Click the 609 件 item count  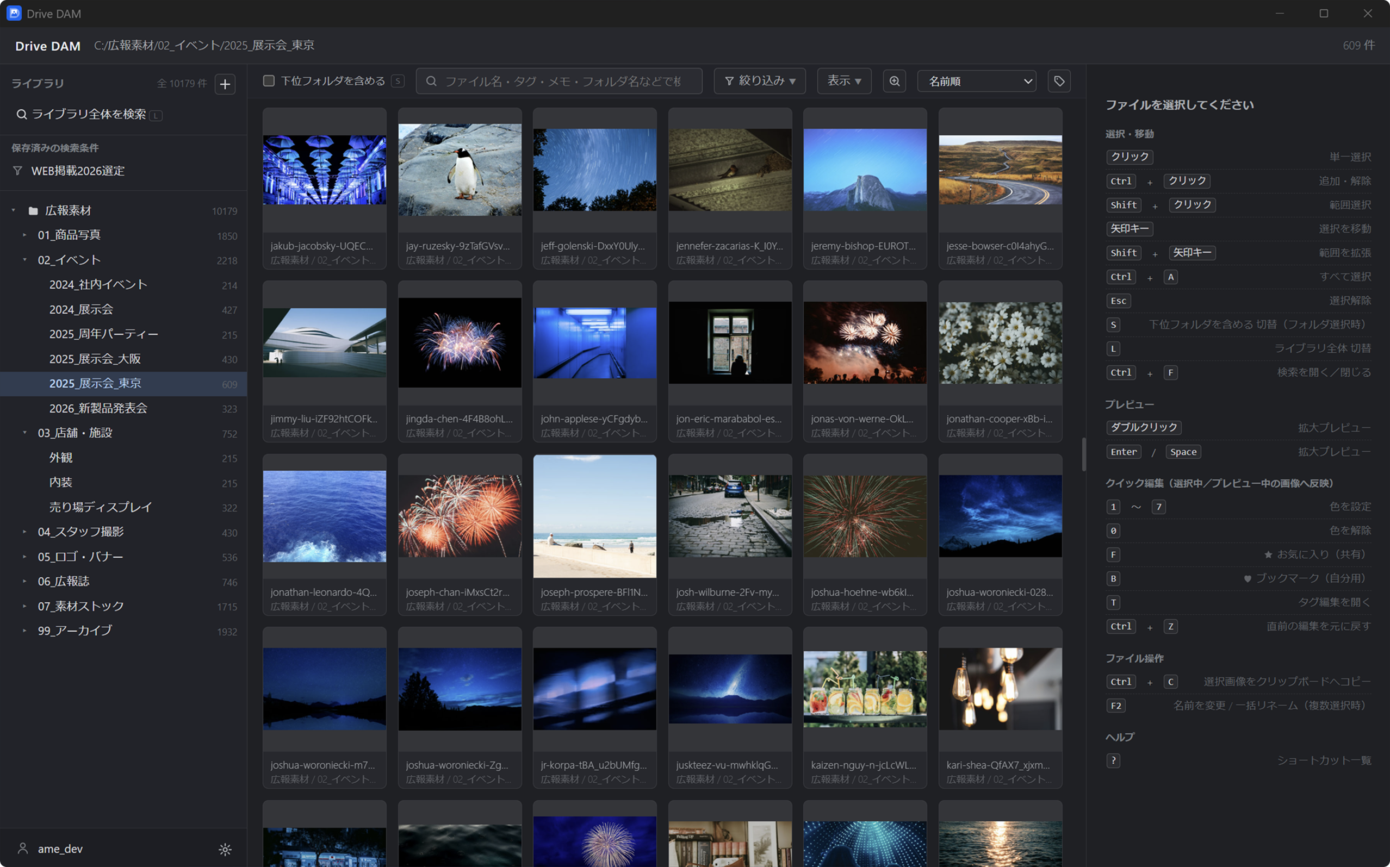point(1358,45)
